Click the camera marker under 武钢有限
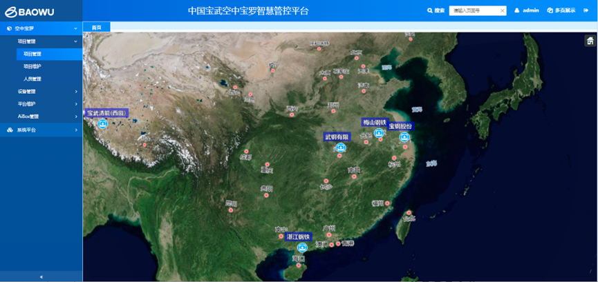The width and height of the screenshot is (598, 282). (341, 148)
